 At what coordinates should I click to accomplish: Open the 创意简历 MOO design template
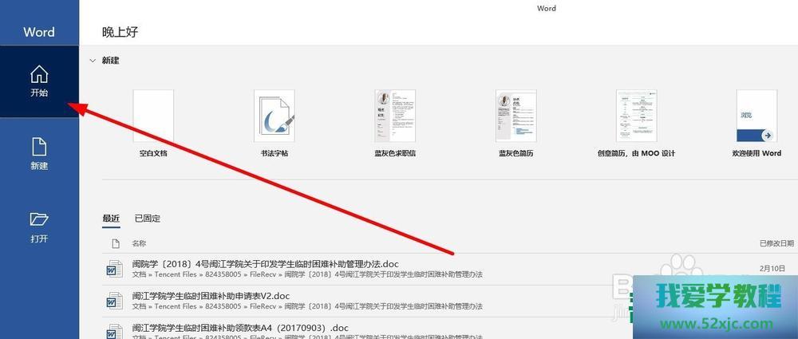click(636, 116)
